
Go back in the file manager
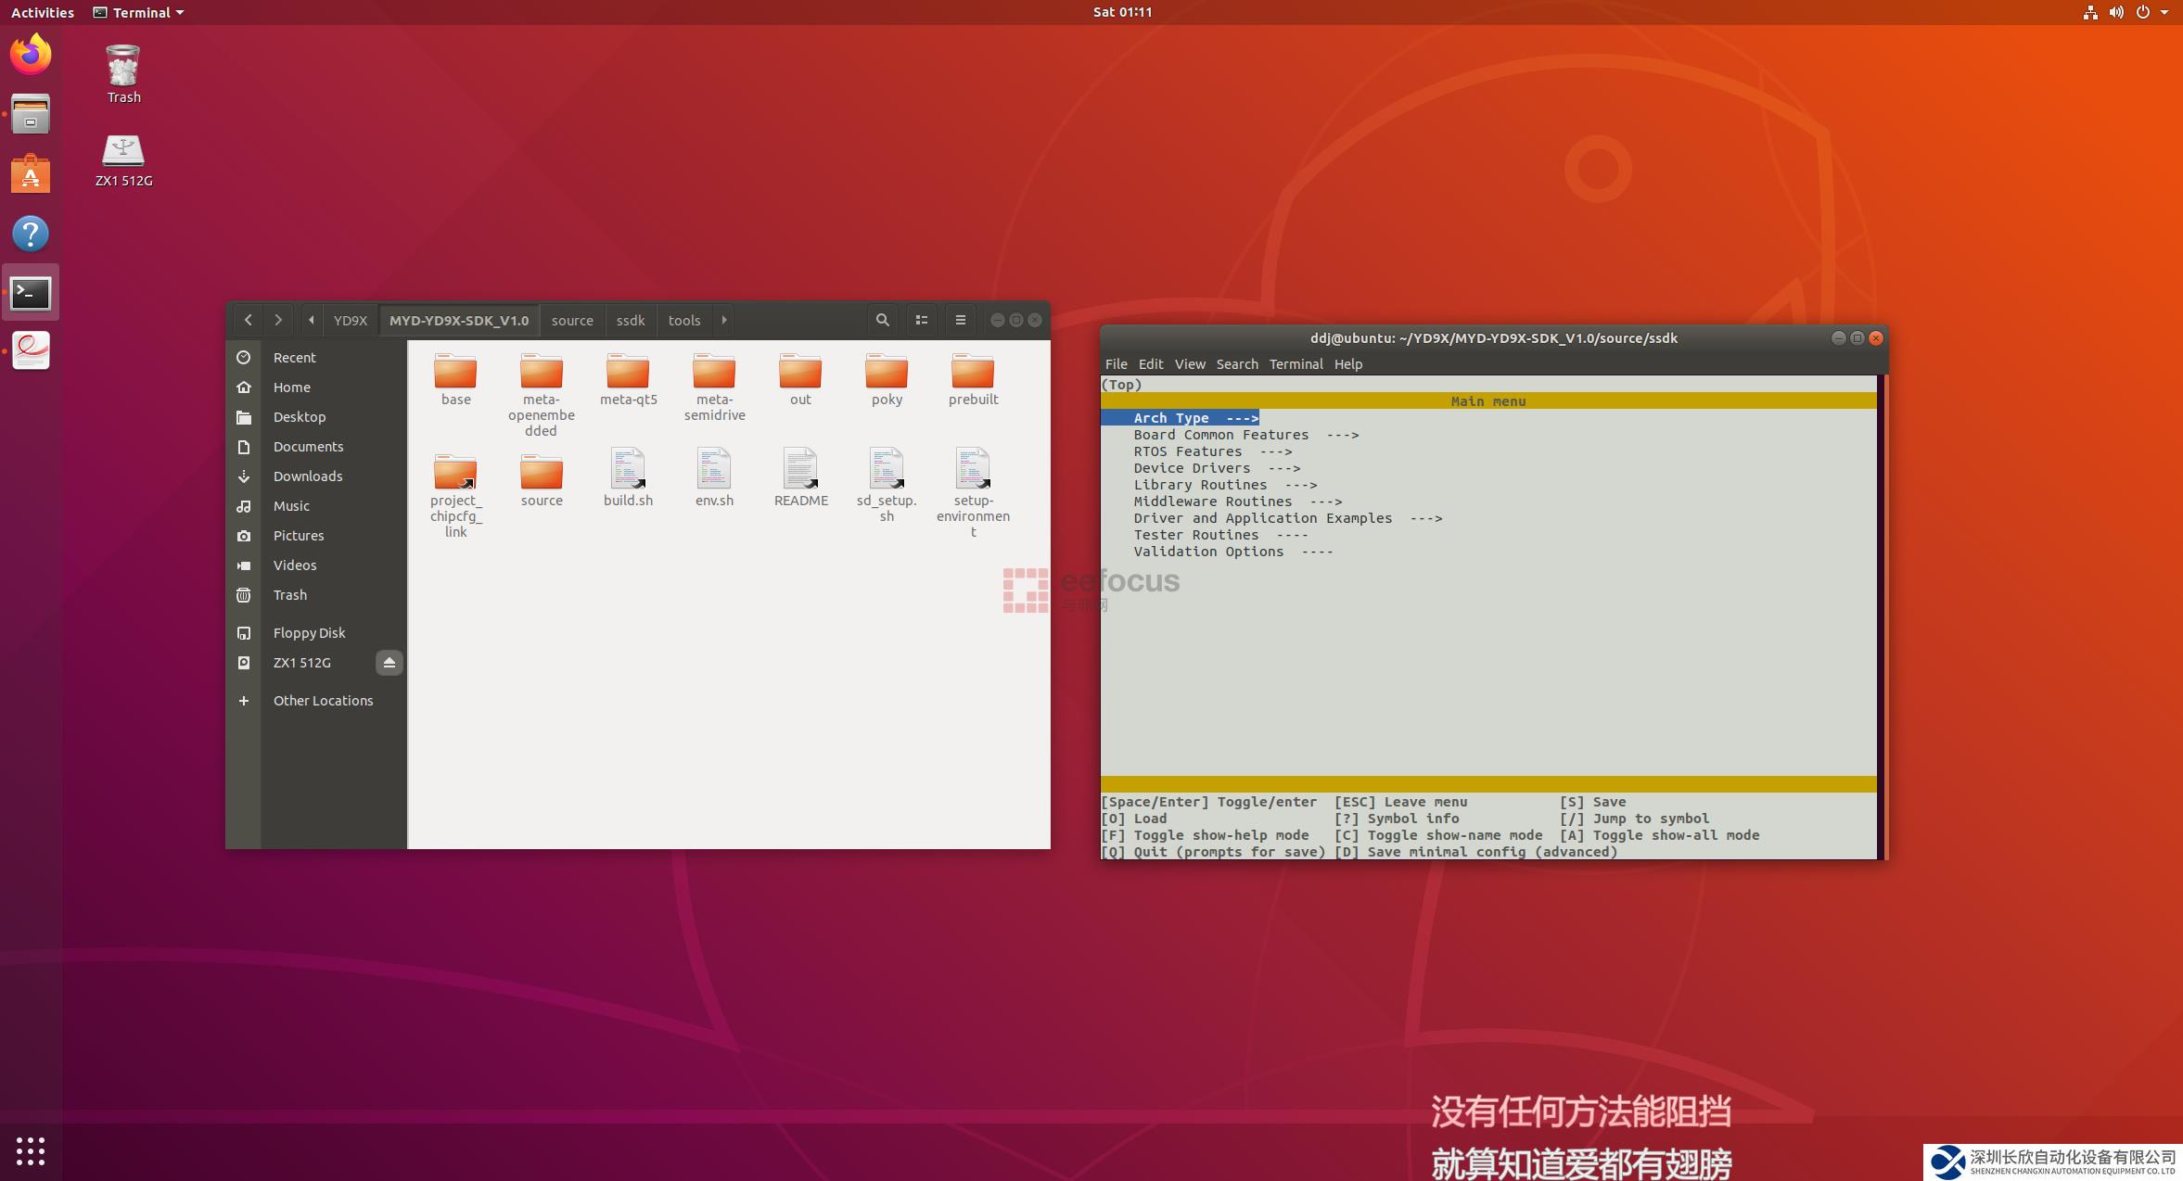(x=248, y=320)
